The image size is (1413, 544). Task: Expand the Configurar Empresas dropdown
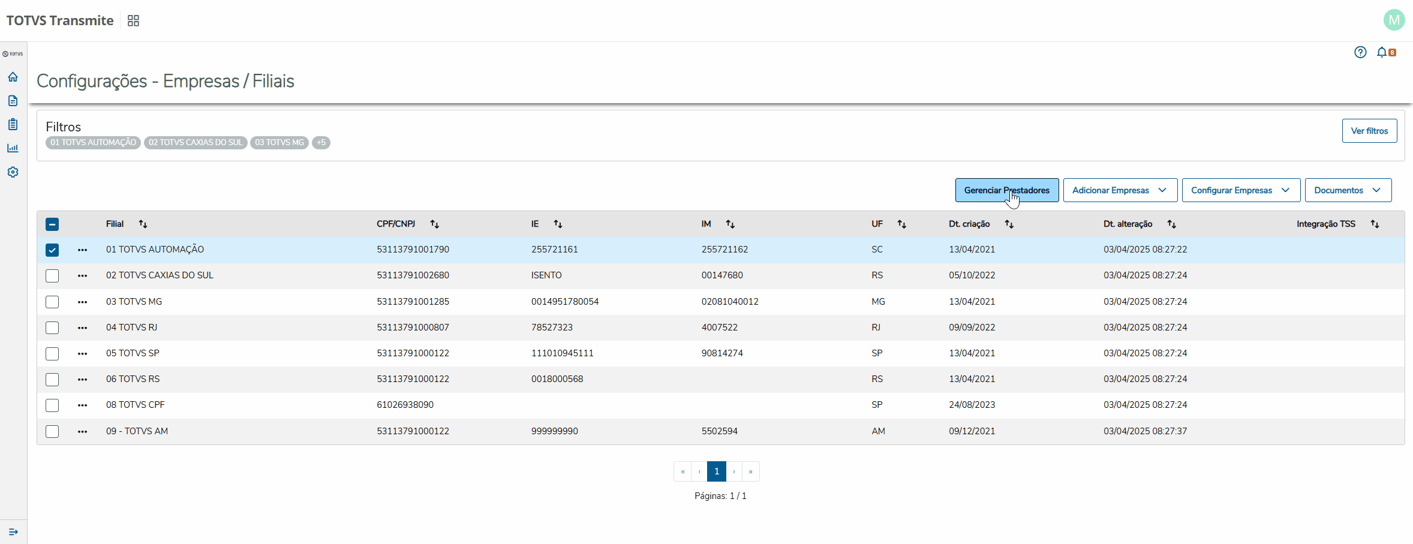point(1241,190)
